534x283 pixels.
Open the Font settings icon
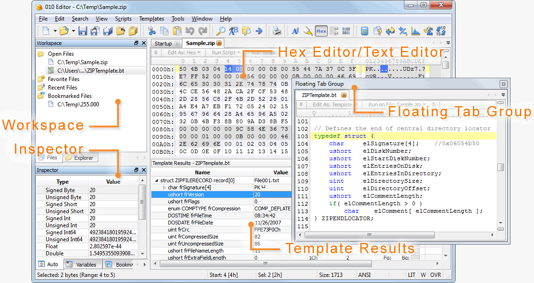tap(295, 31)
